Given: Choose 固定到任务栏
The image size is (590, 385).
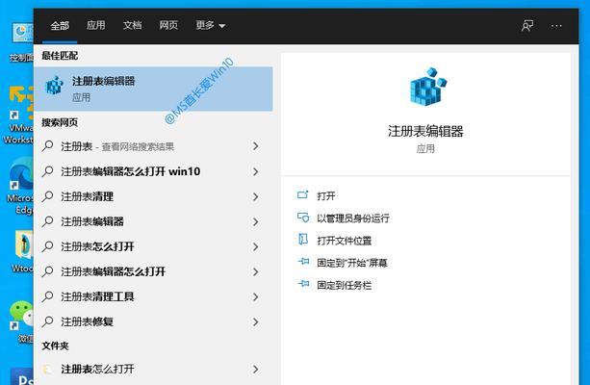Looking at the screenshot, I should coord(345,285).
